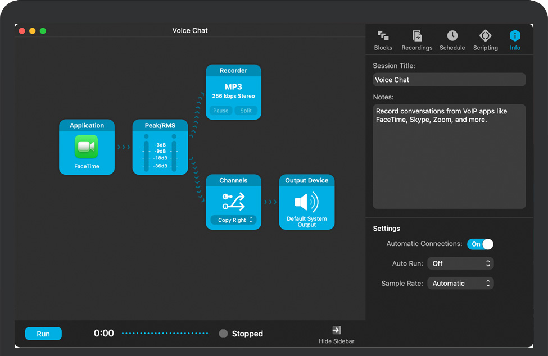
Task: Switch to the Info tab
Action: tap(515, 40)
